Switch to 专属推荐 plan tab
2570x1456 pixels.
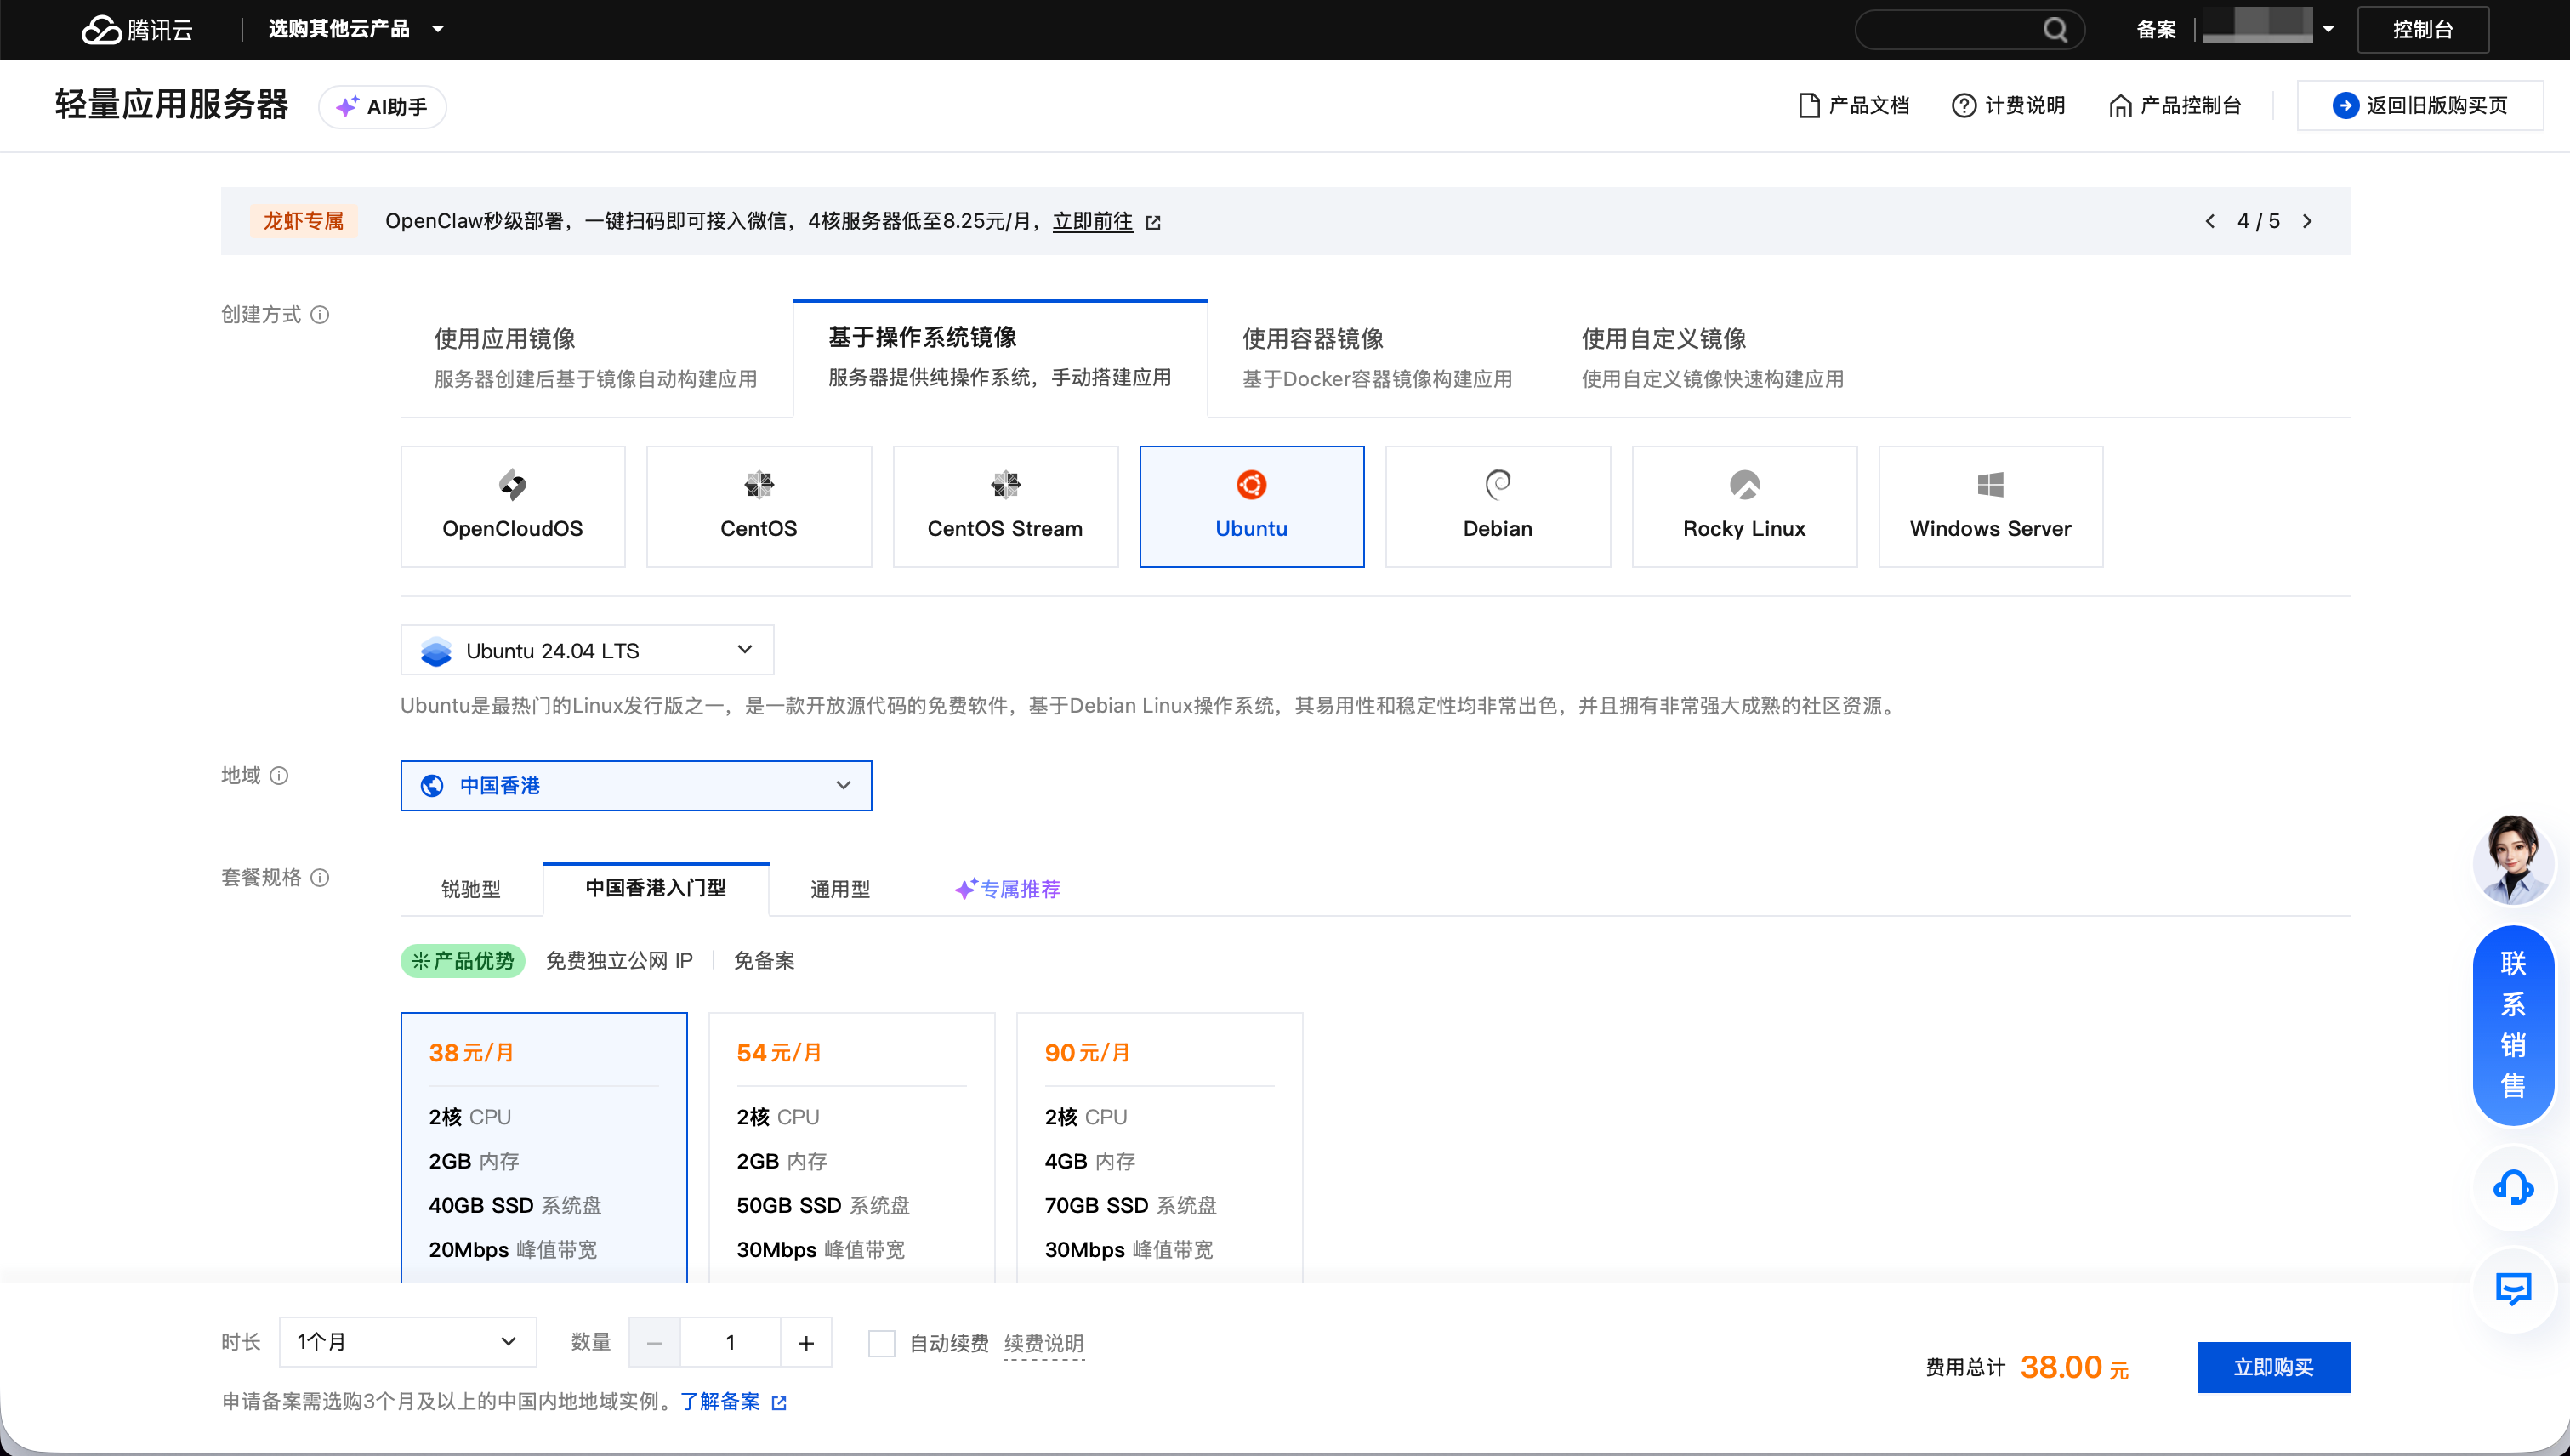coord(1008,889)
